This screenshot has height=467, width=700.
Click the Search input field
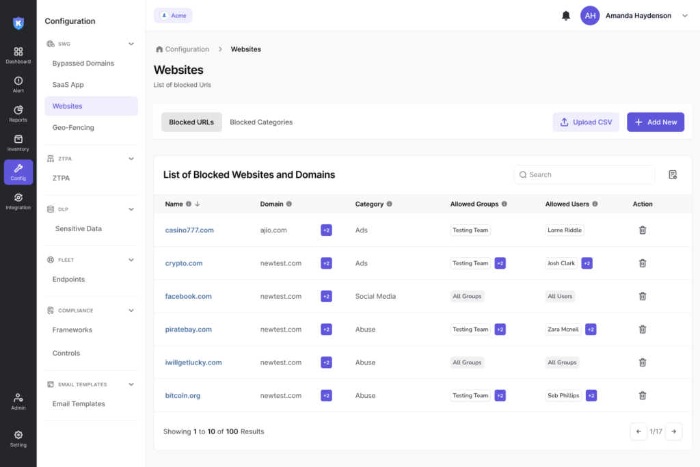[x=584, y=174]
